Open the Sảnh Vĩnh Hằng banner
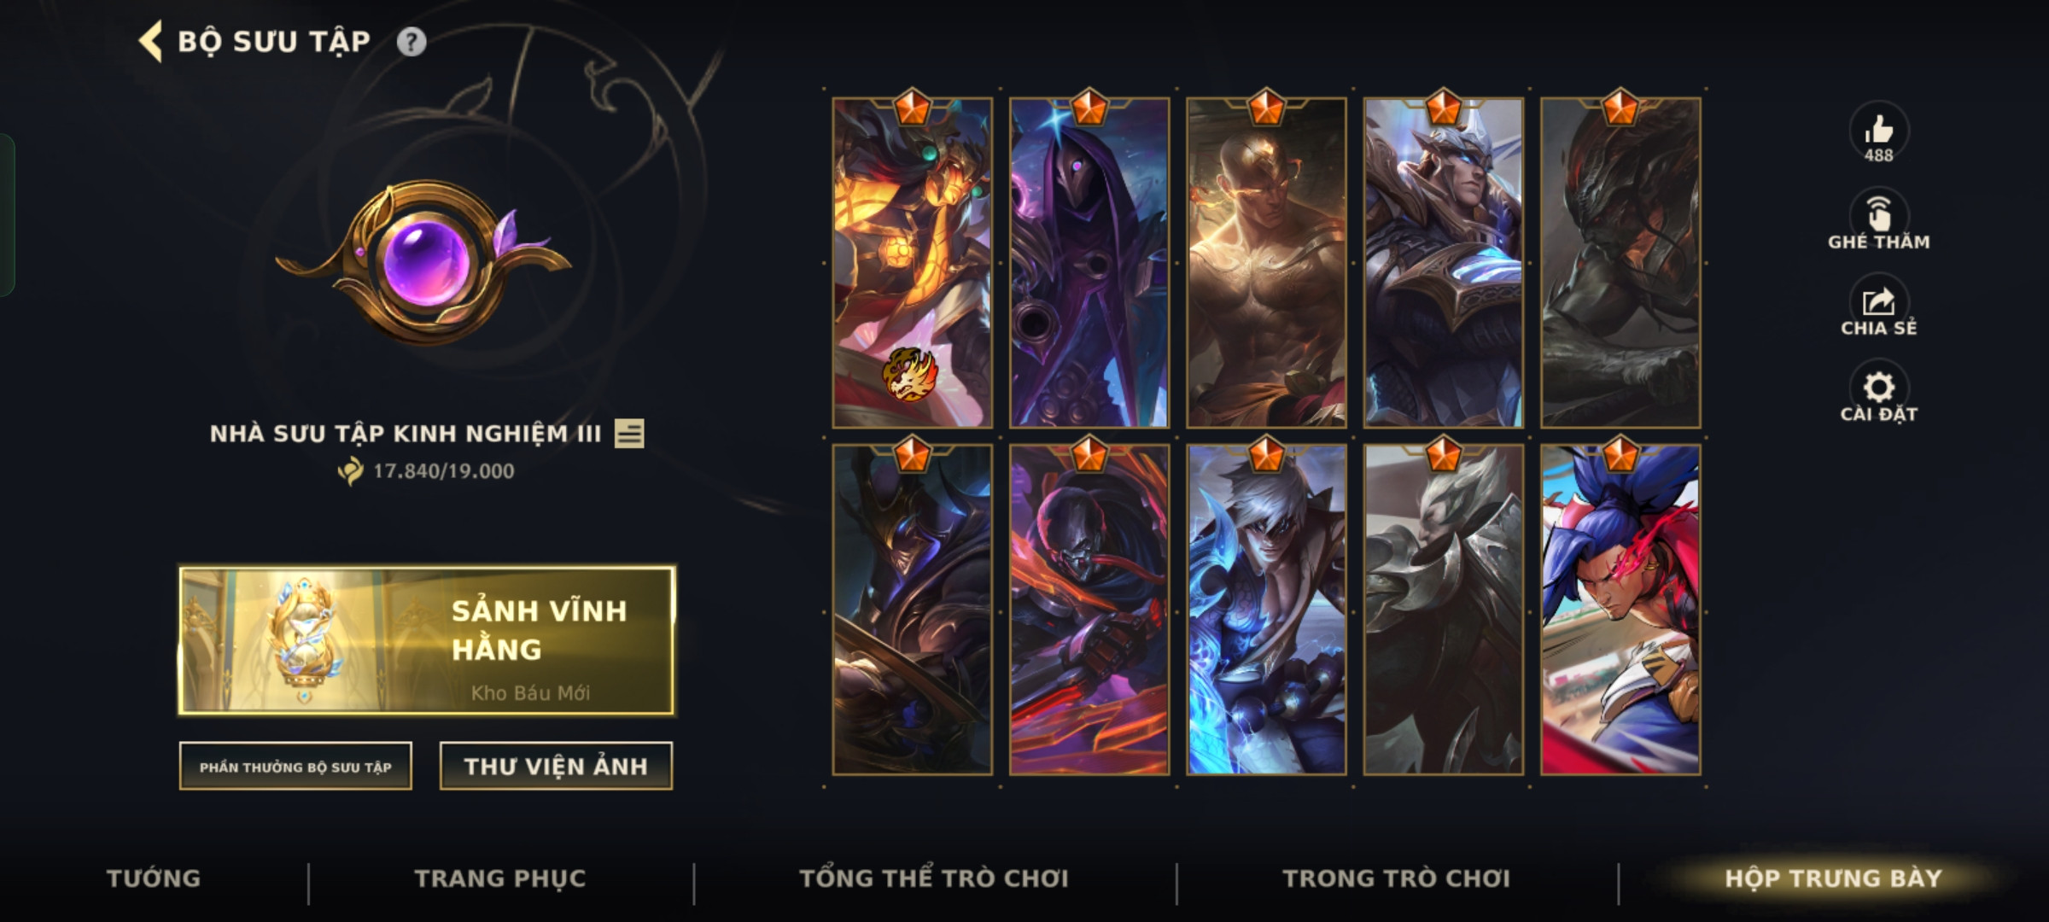2049x922 pixels. 427,640
